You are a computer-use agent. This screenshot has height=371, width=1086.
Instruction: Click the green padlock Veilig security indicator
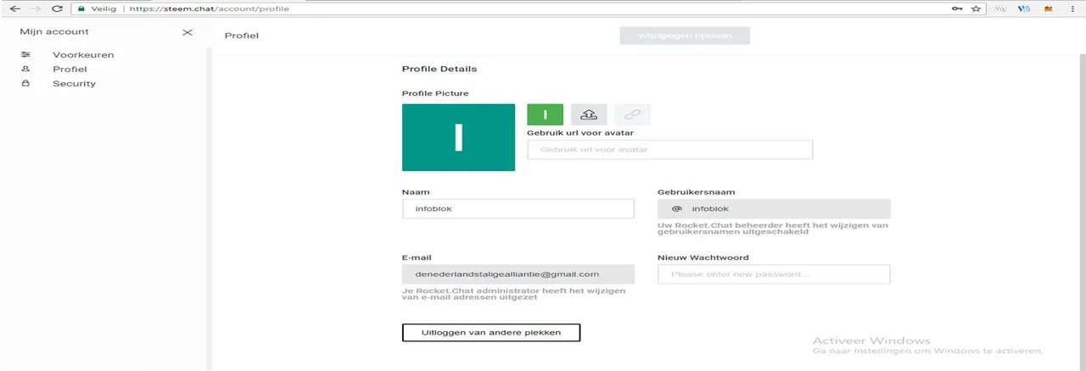[x=98, y=8]
